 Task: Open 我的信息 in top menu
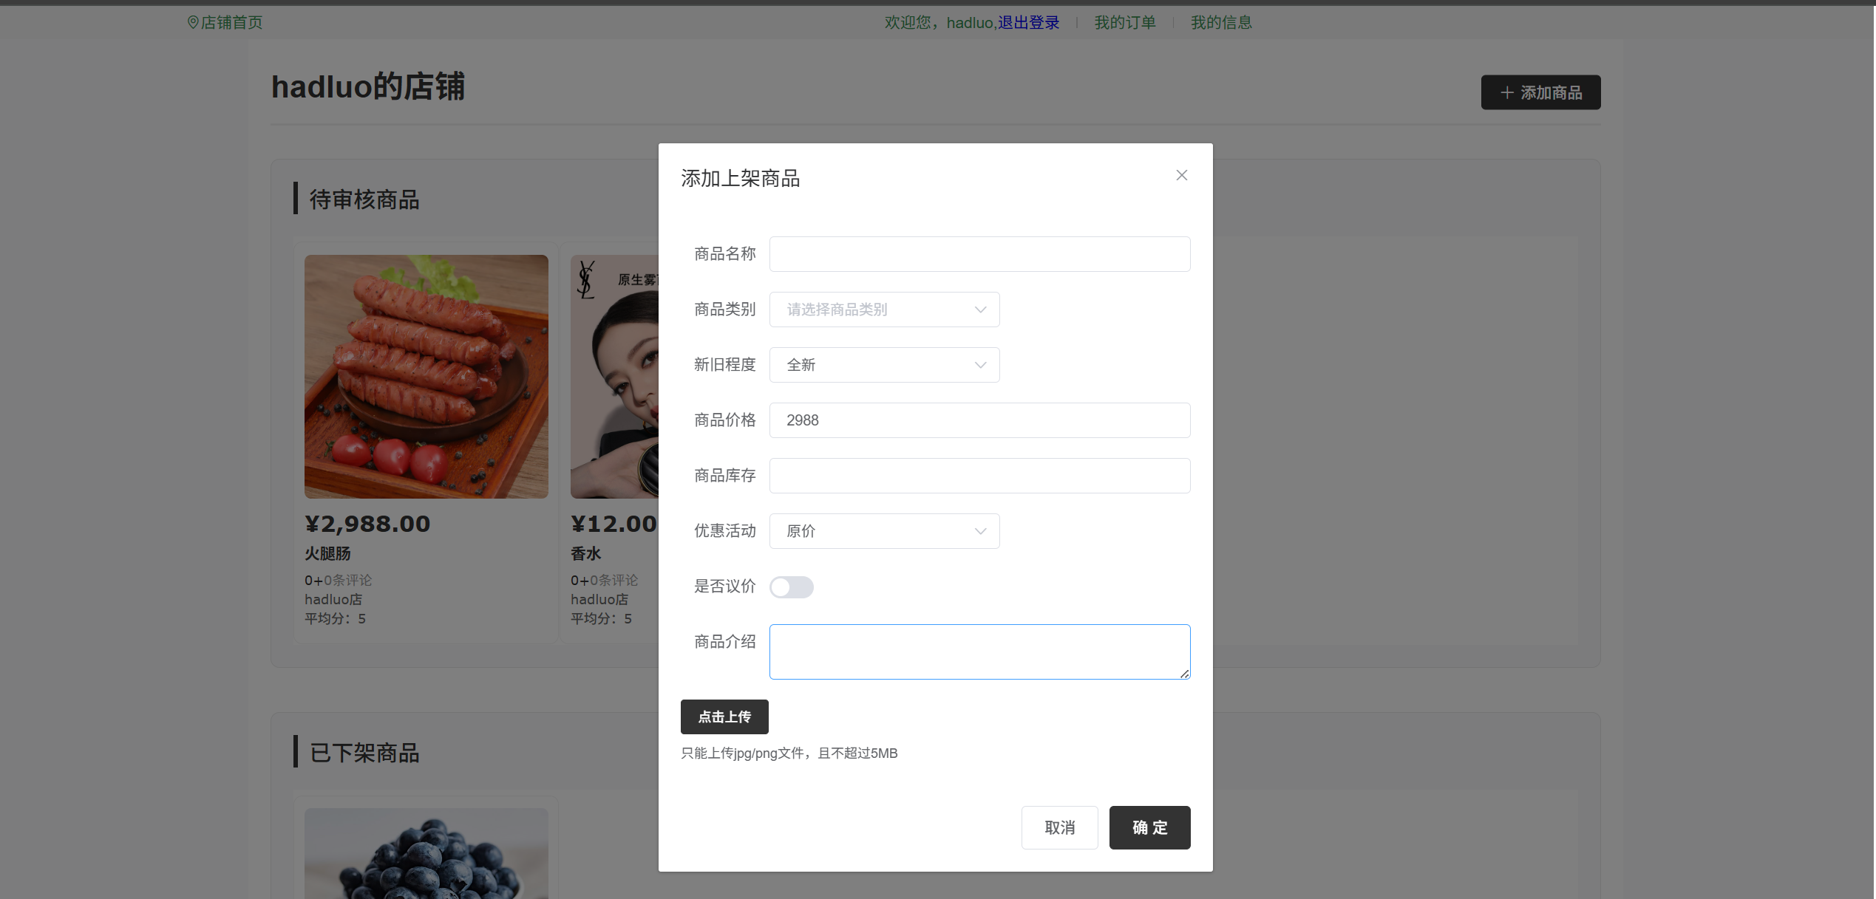point(1220,23)
